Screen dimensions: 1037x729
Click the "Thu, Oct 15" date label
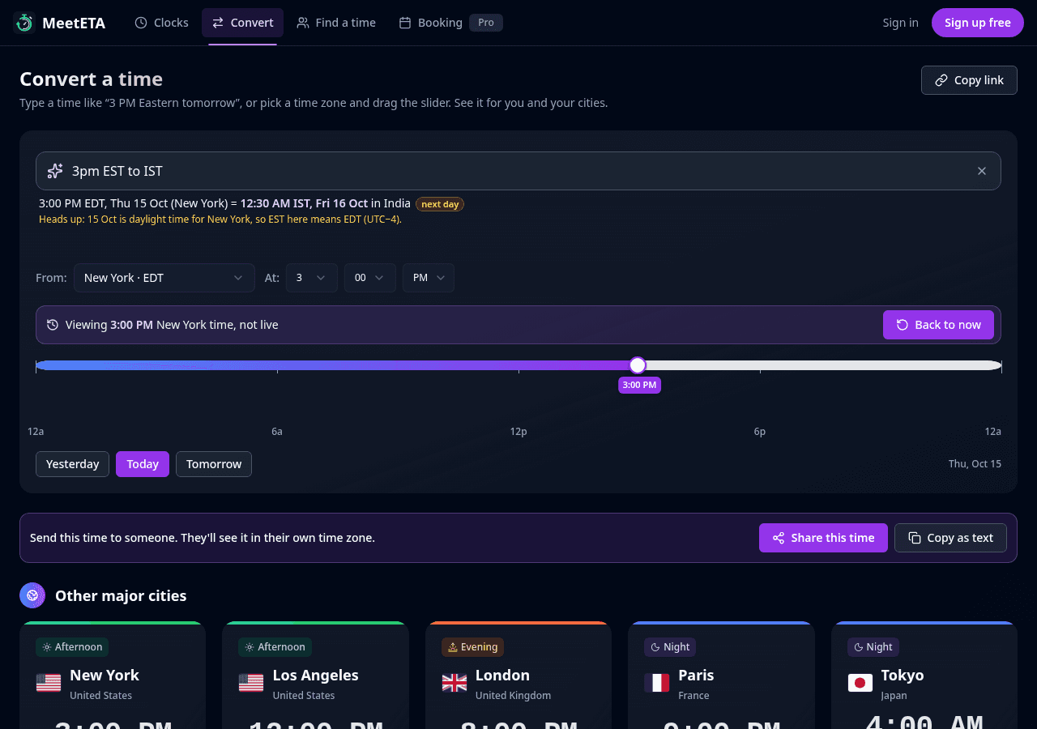tap(975, 464)
